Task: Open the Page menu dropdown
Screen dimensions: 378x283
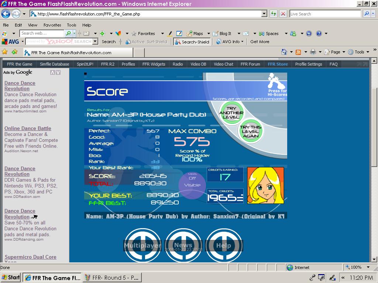Action: pos(334,52)
